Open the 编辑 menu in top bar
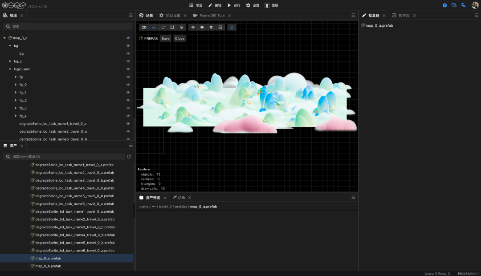The height and width of the screenshot is (276, 481). pos(215,5)
